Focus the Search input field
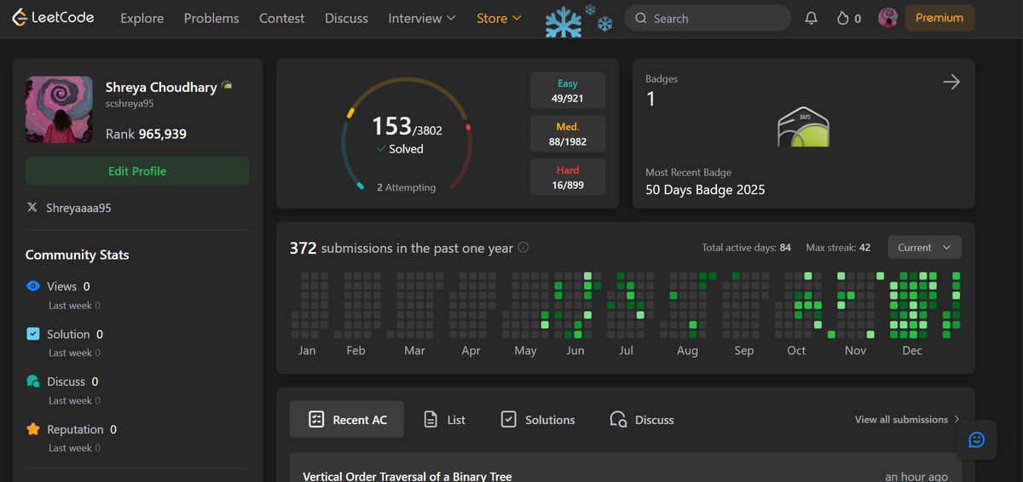The image size is (1023, 482). (x=708, y=18)
